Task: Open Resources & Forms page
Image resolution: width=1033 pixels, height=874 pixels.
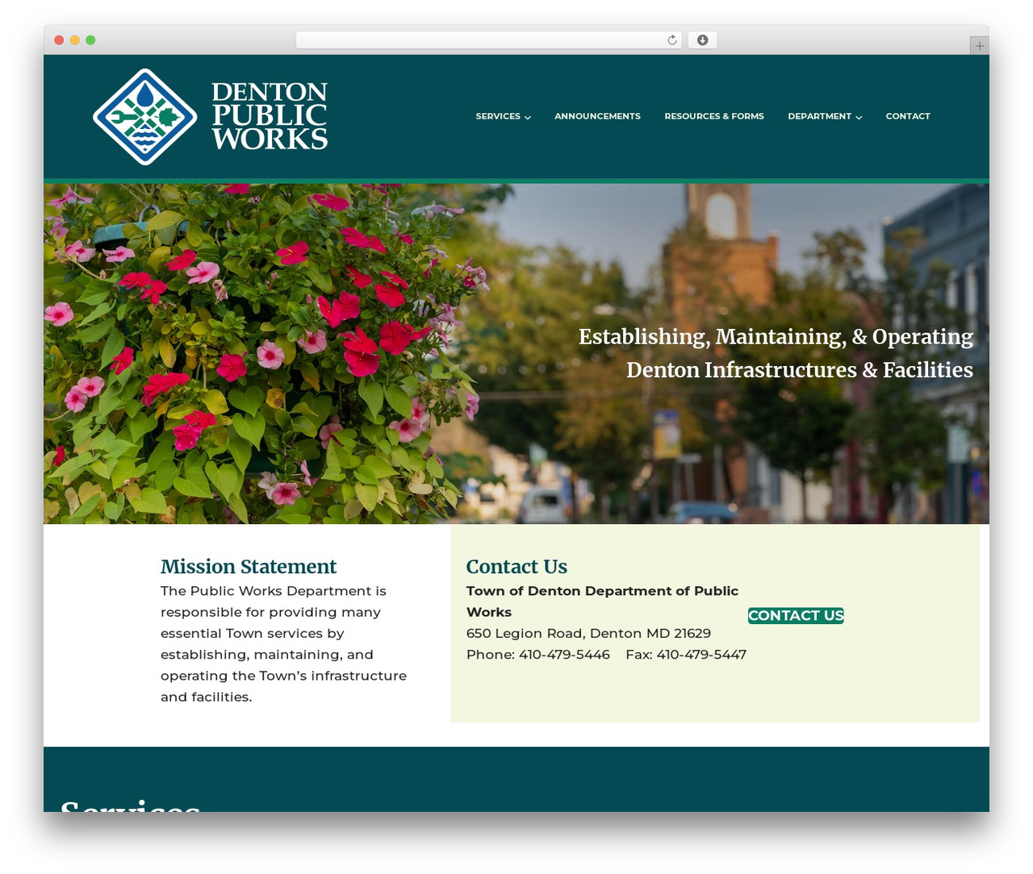Action: (x=714, y=116)
